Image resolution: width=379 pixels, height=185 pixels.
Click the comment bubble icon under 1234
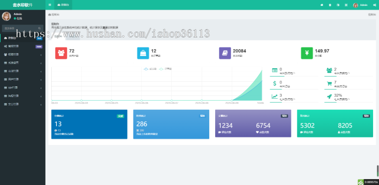pyautogui.click(x=219, y=132)
